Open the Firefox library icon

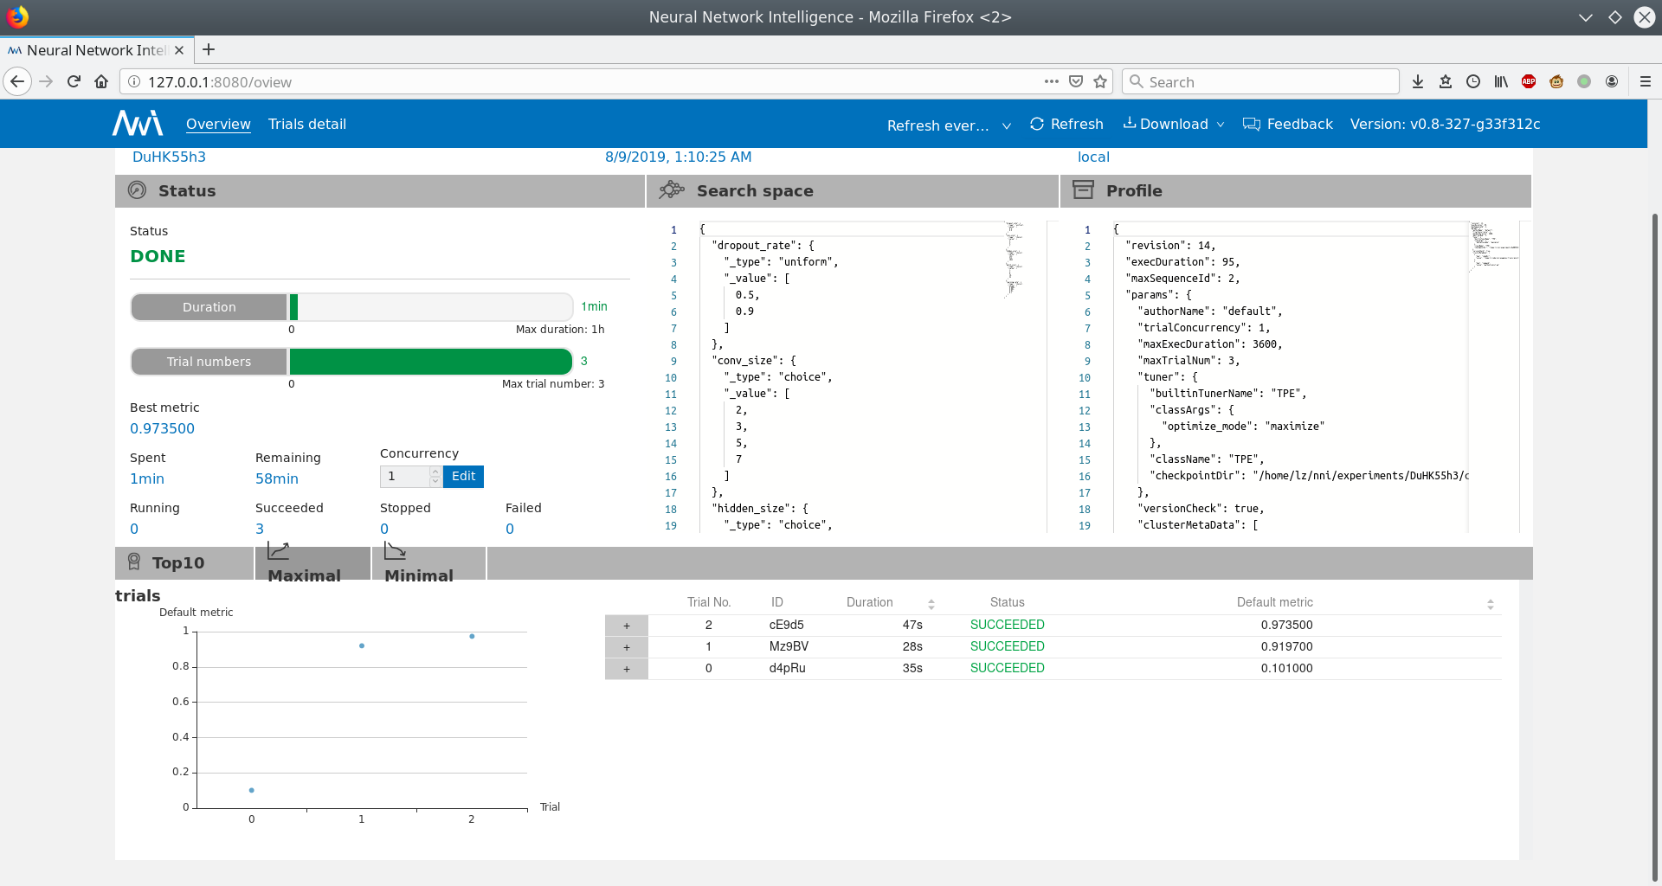click(1501, 81)
